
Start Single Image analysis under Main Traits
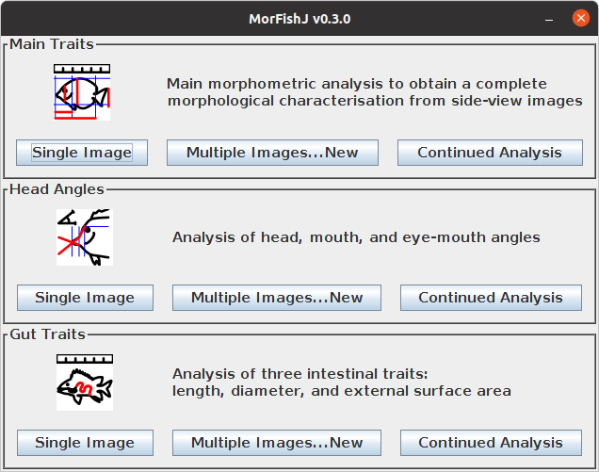(82, 153)
